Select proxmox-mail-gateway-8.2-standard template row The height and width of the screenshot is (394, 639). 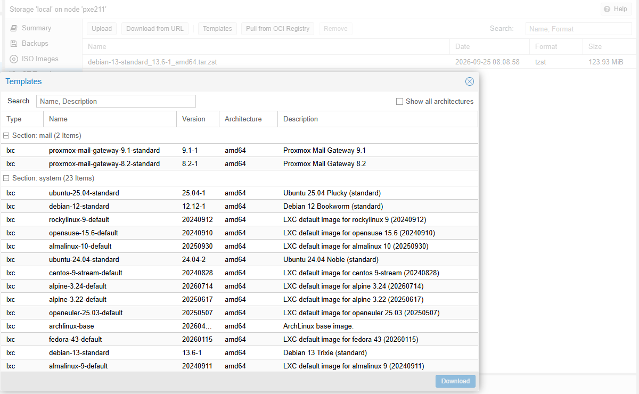pos(240,164)
